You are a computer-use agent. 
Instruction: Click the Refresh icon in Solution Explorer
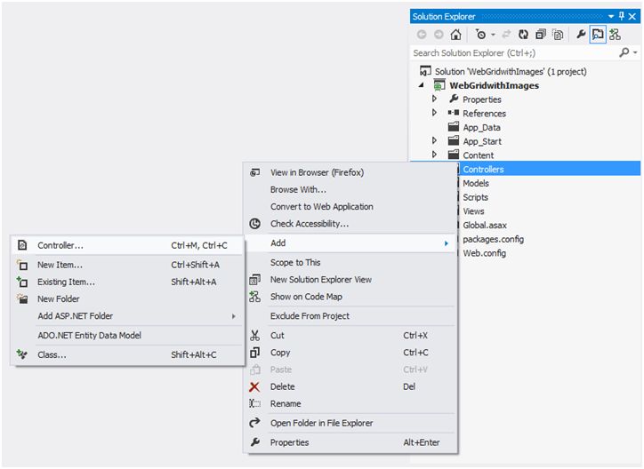pos(523,35)
